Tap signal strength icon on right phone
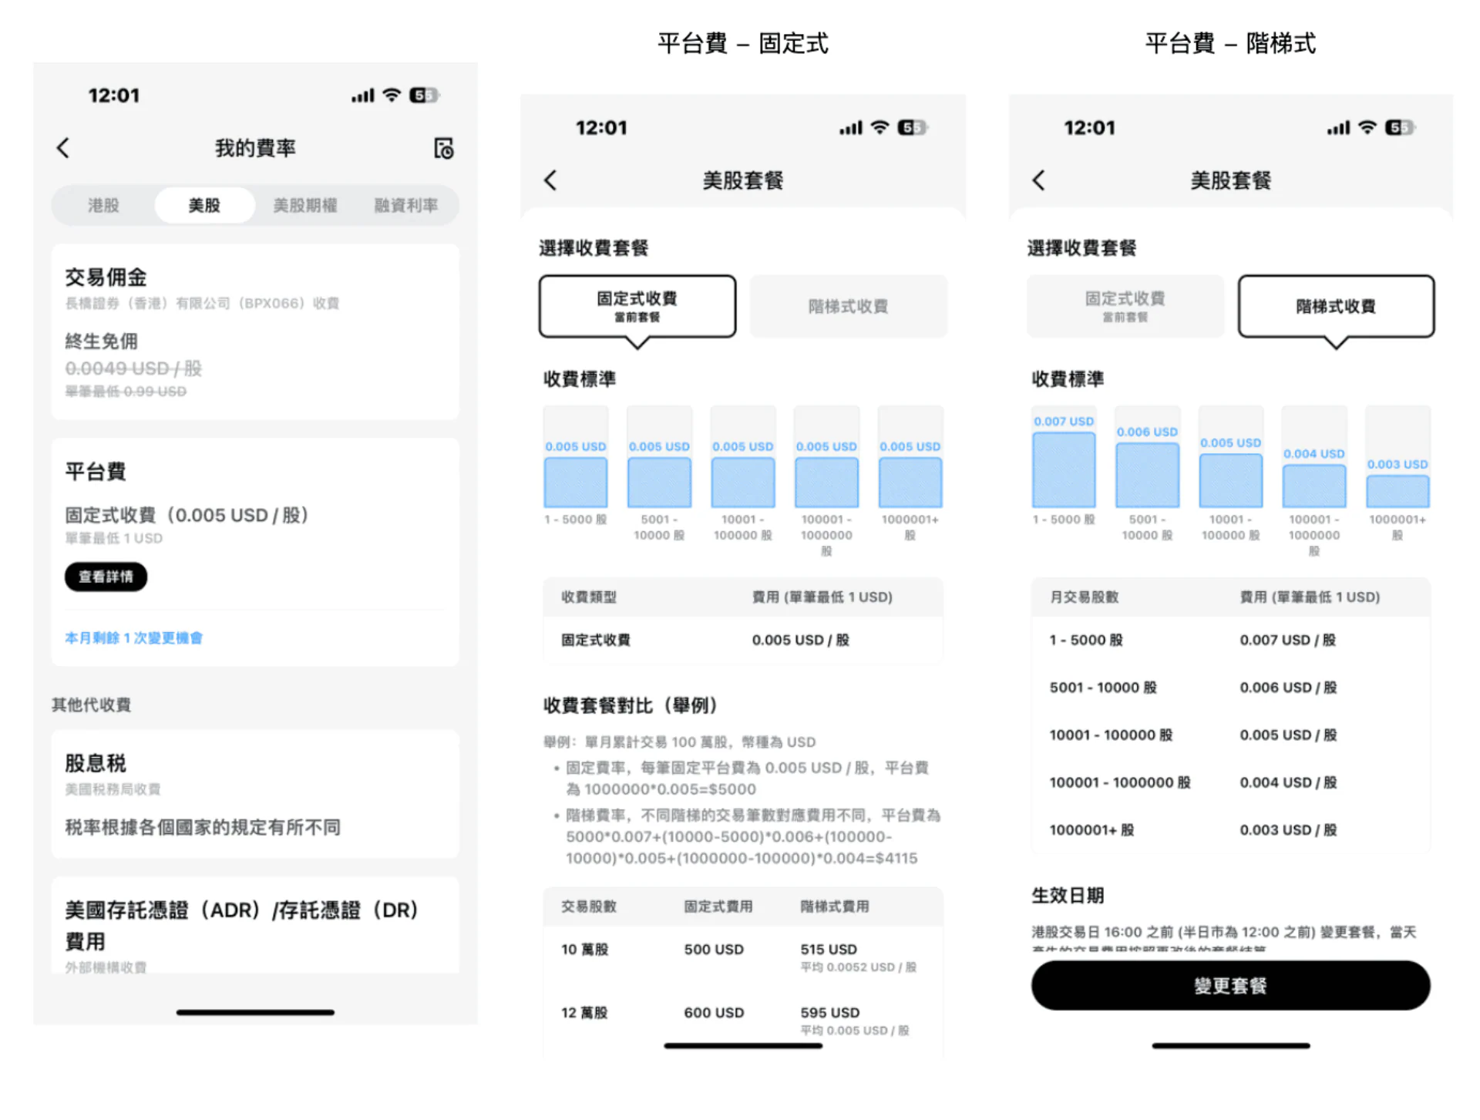This screenshot has height=1120, width=1480. point(1338,128)
